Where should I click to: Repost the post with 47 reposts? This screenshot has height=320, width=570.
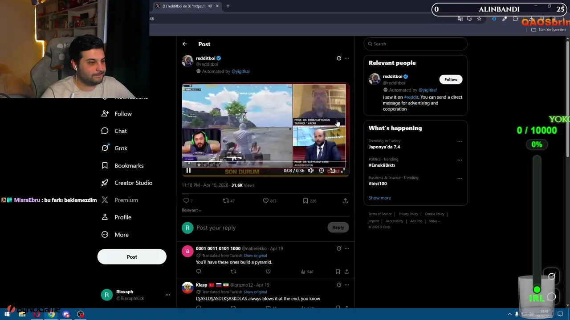(228, 201)
